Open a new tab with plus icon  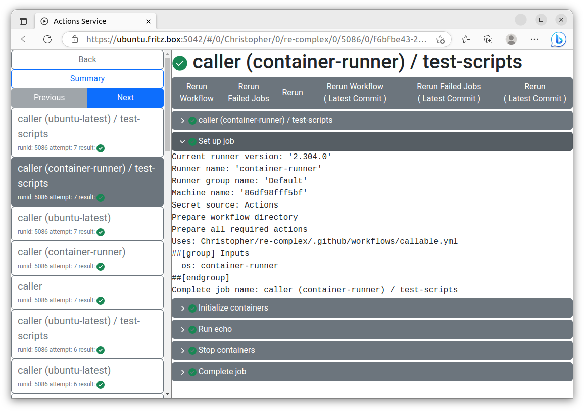[x=165, y=21]
